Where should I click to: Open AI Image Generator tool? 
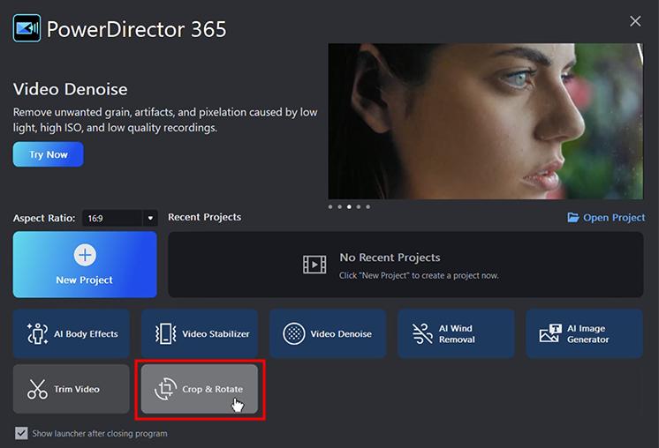(584, 333)
